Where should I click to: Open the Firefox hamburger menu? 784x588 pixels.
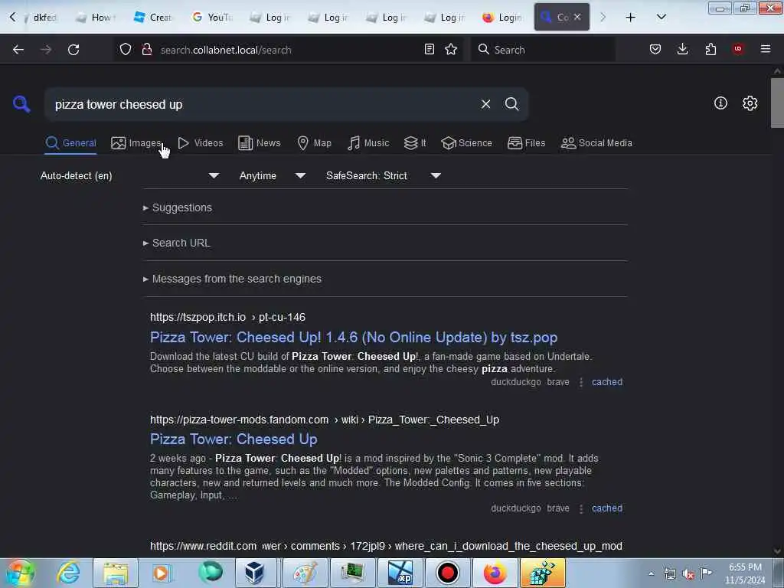[766, 49]
